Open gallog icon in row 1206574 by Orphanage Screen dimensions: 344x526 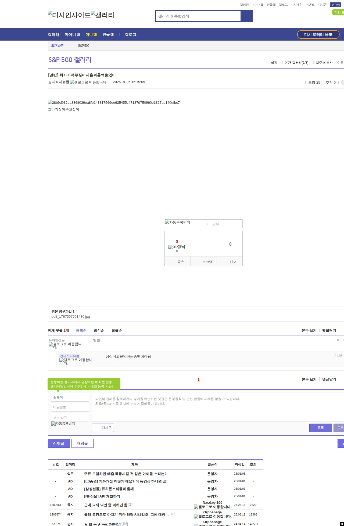pyautogui.click(x=213, y=516)
